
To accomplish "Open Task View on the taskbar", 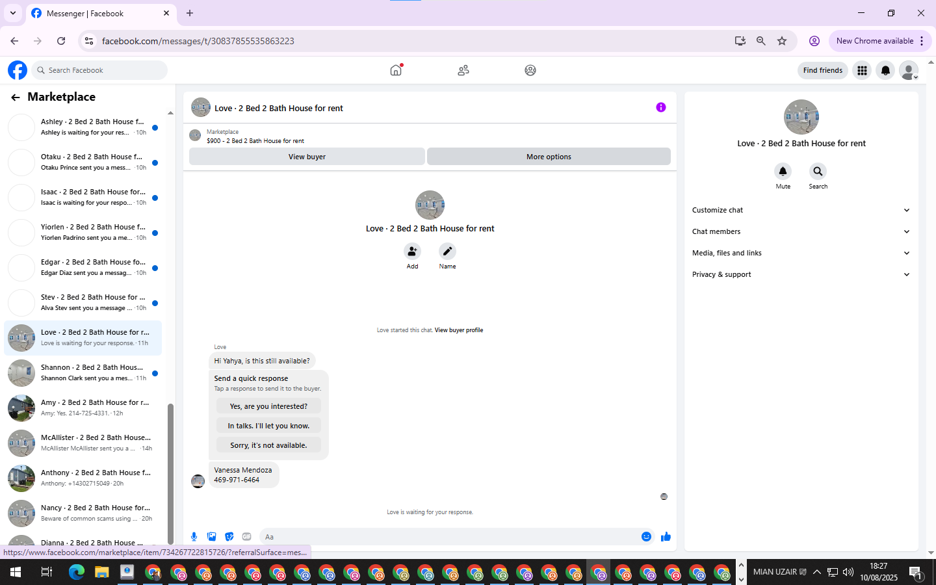I will 46,572.
